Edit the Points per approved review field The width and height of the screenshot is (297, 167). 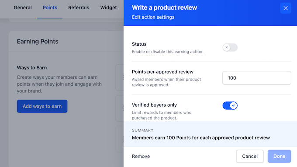[257, 78]
